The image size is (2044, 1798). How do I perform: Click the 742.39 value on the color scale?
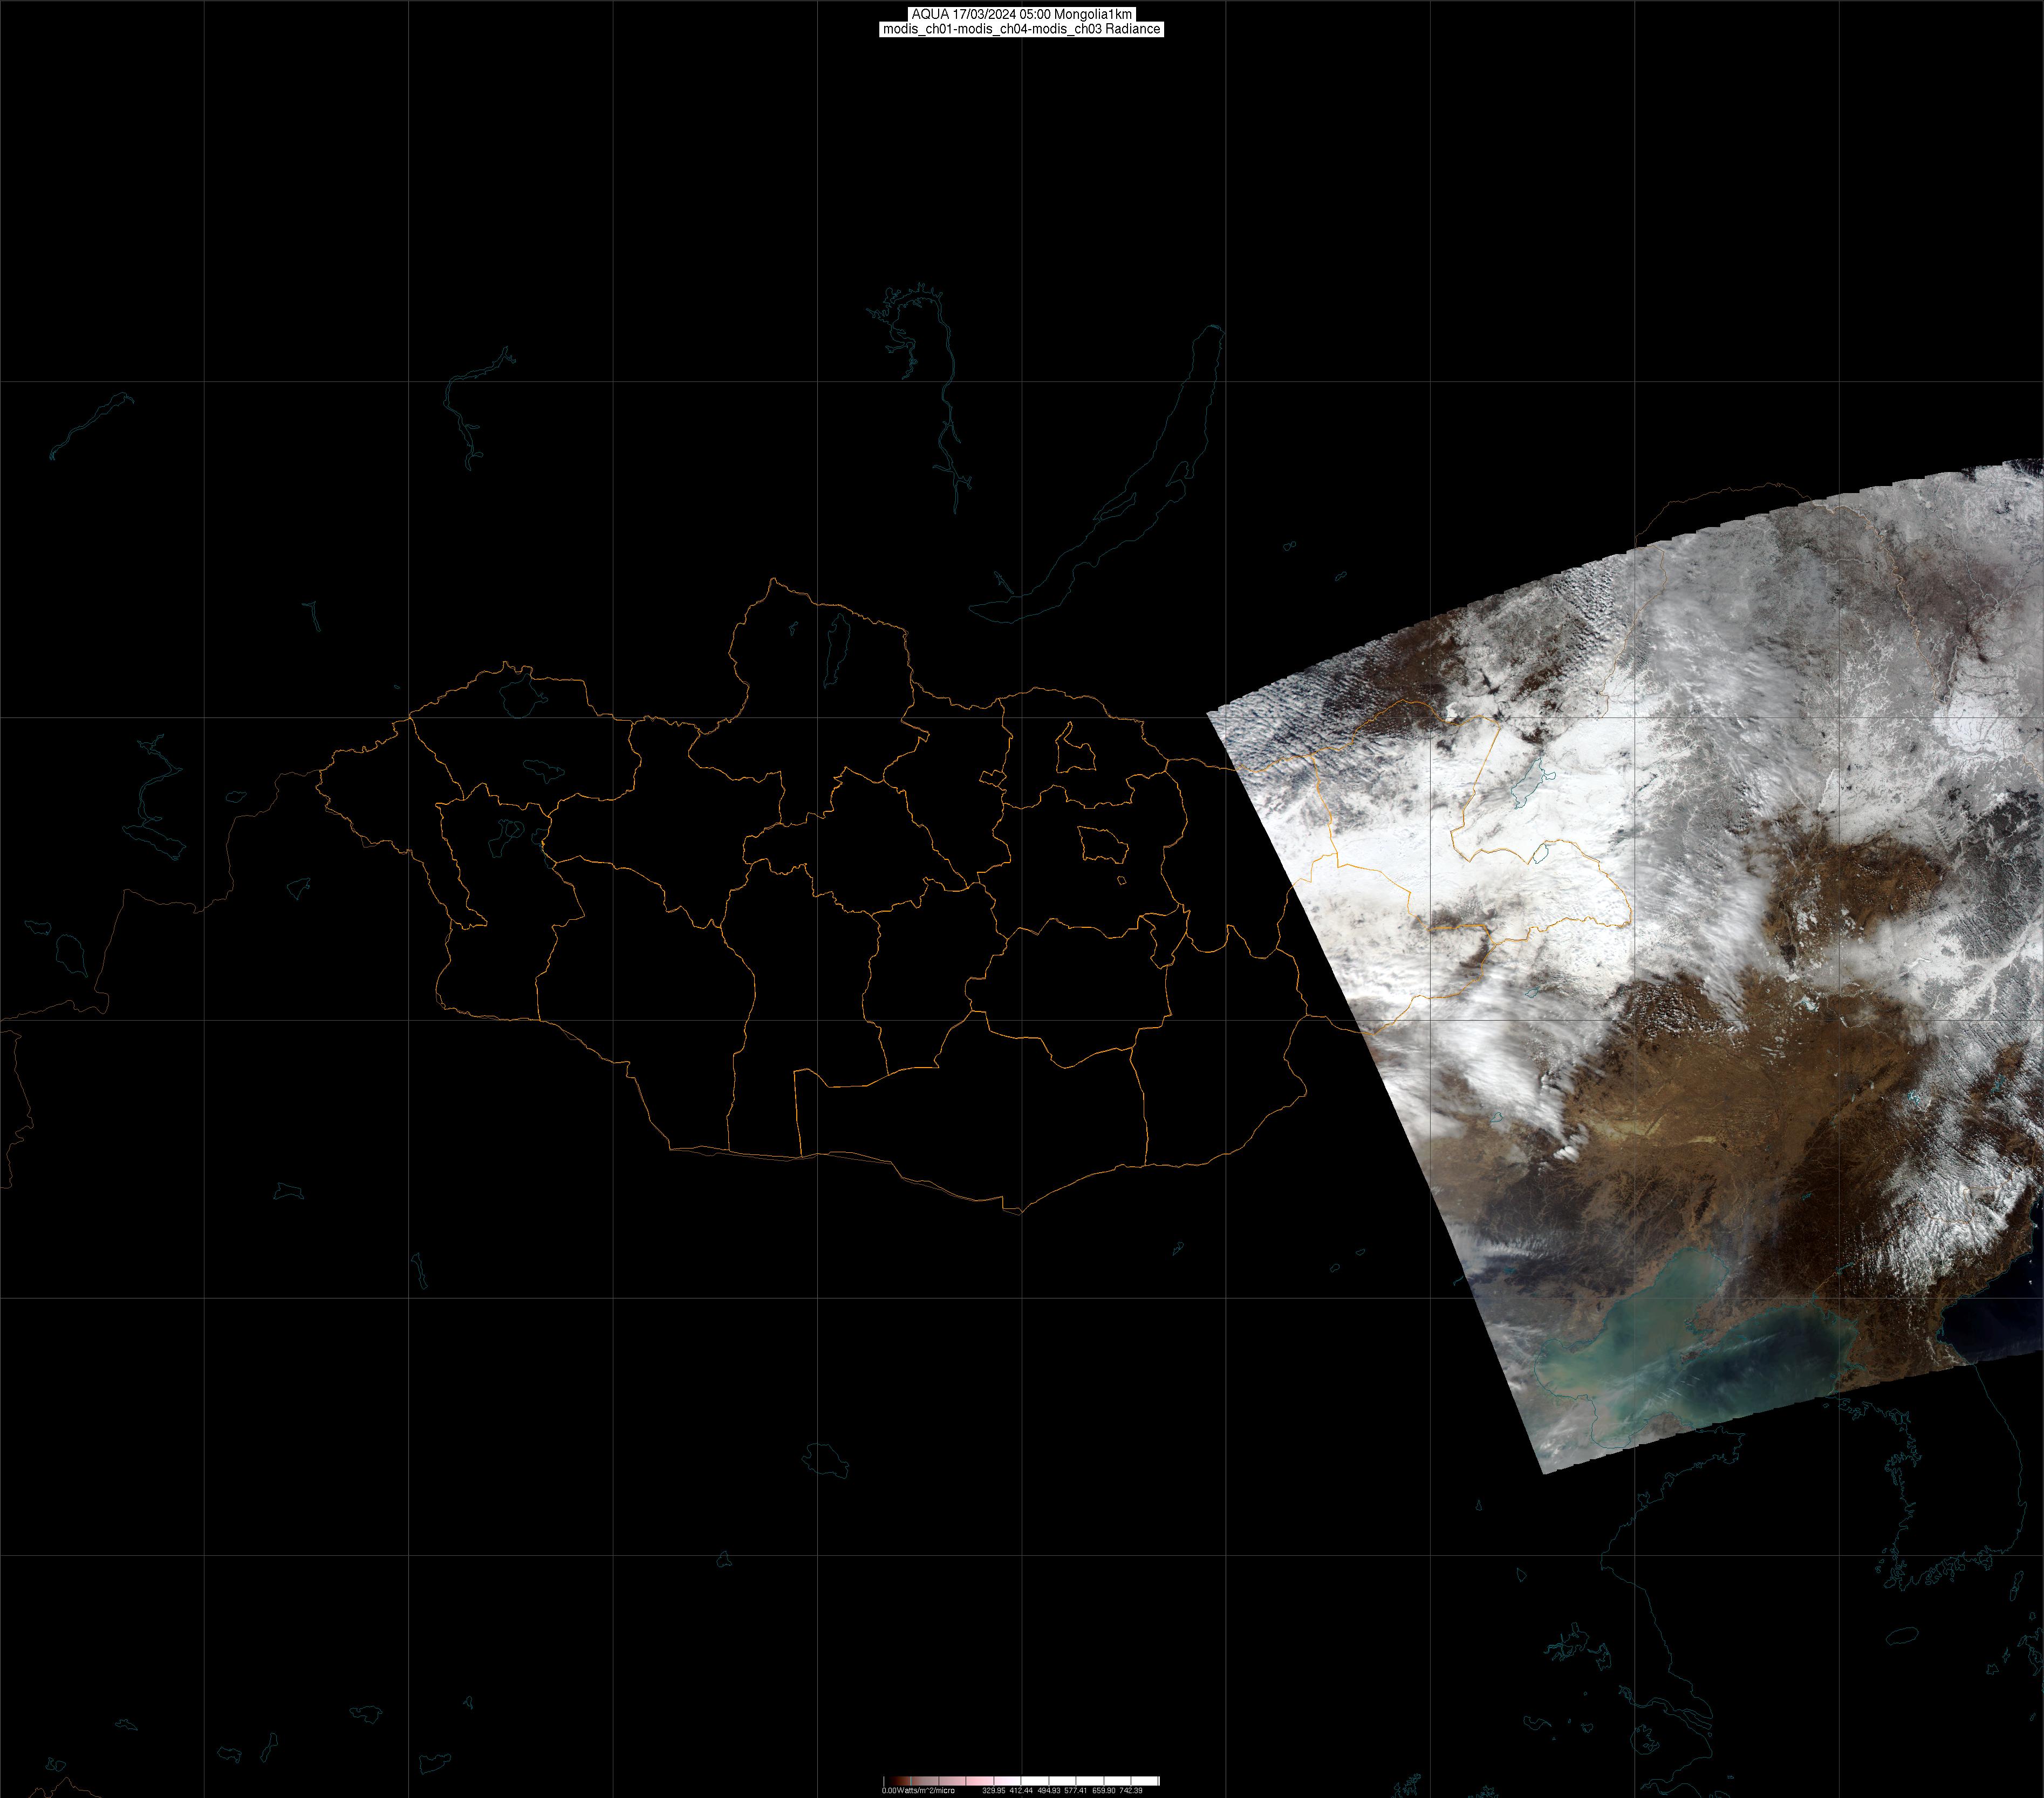point(1131,1790)
